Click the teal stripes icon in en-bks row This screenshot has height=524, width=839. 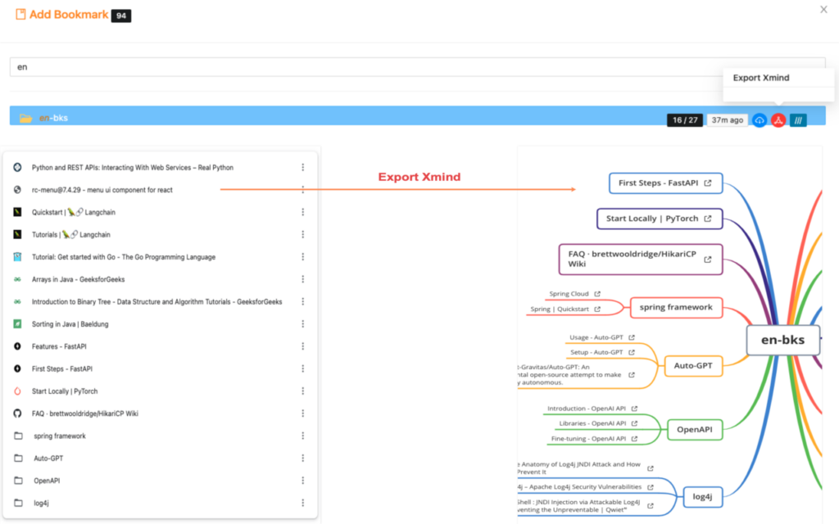(798, 120)
